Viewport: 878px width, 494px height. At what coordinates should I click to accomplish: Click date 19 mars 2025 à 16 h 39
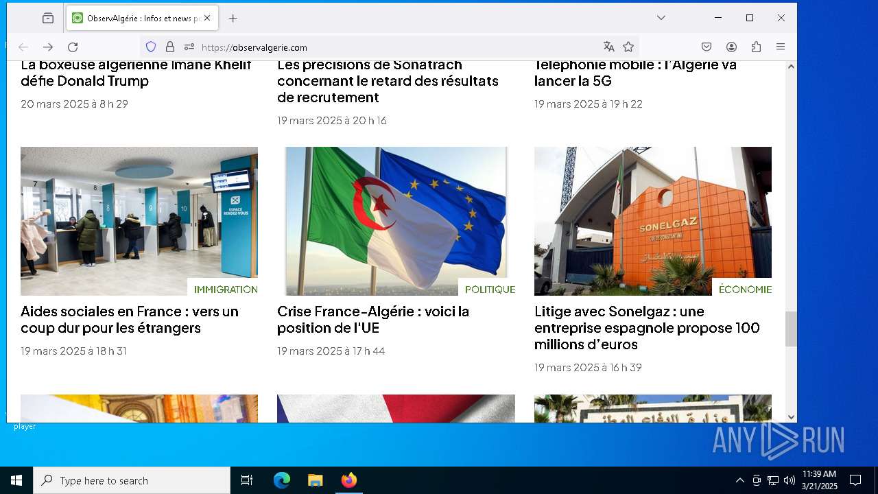[588, 368]
